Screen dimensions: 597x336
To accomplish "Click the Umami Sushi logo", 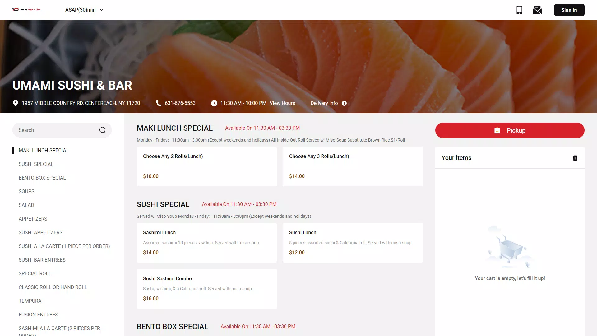I will pyautogui.click(x=26, y=10).
